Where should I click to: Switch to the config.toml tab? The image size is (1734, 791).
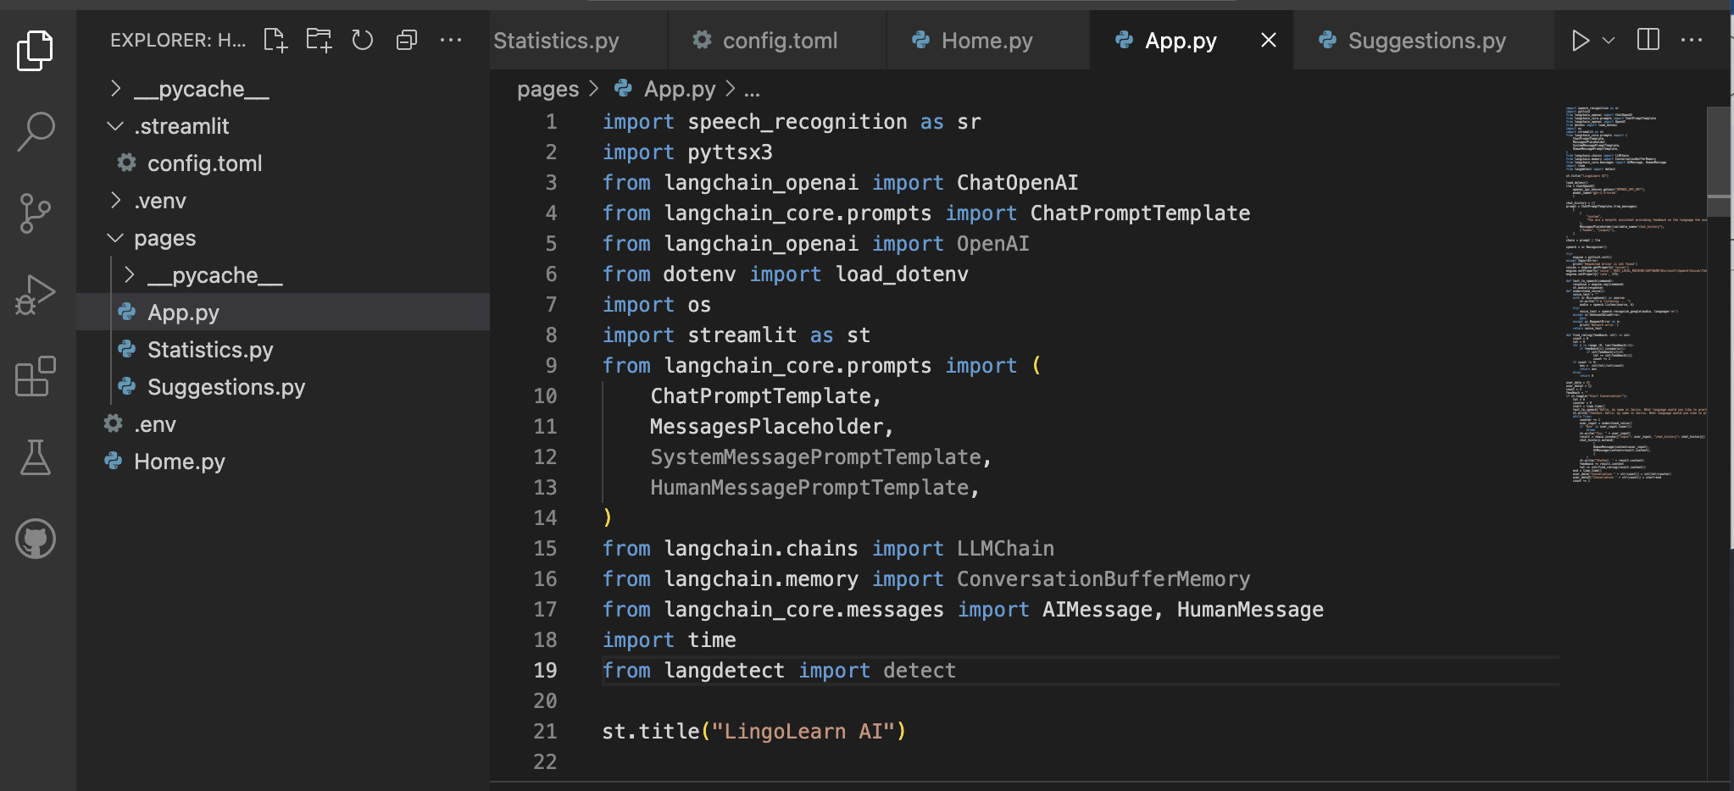(779, 41)
